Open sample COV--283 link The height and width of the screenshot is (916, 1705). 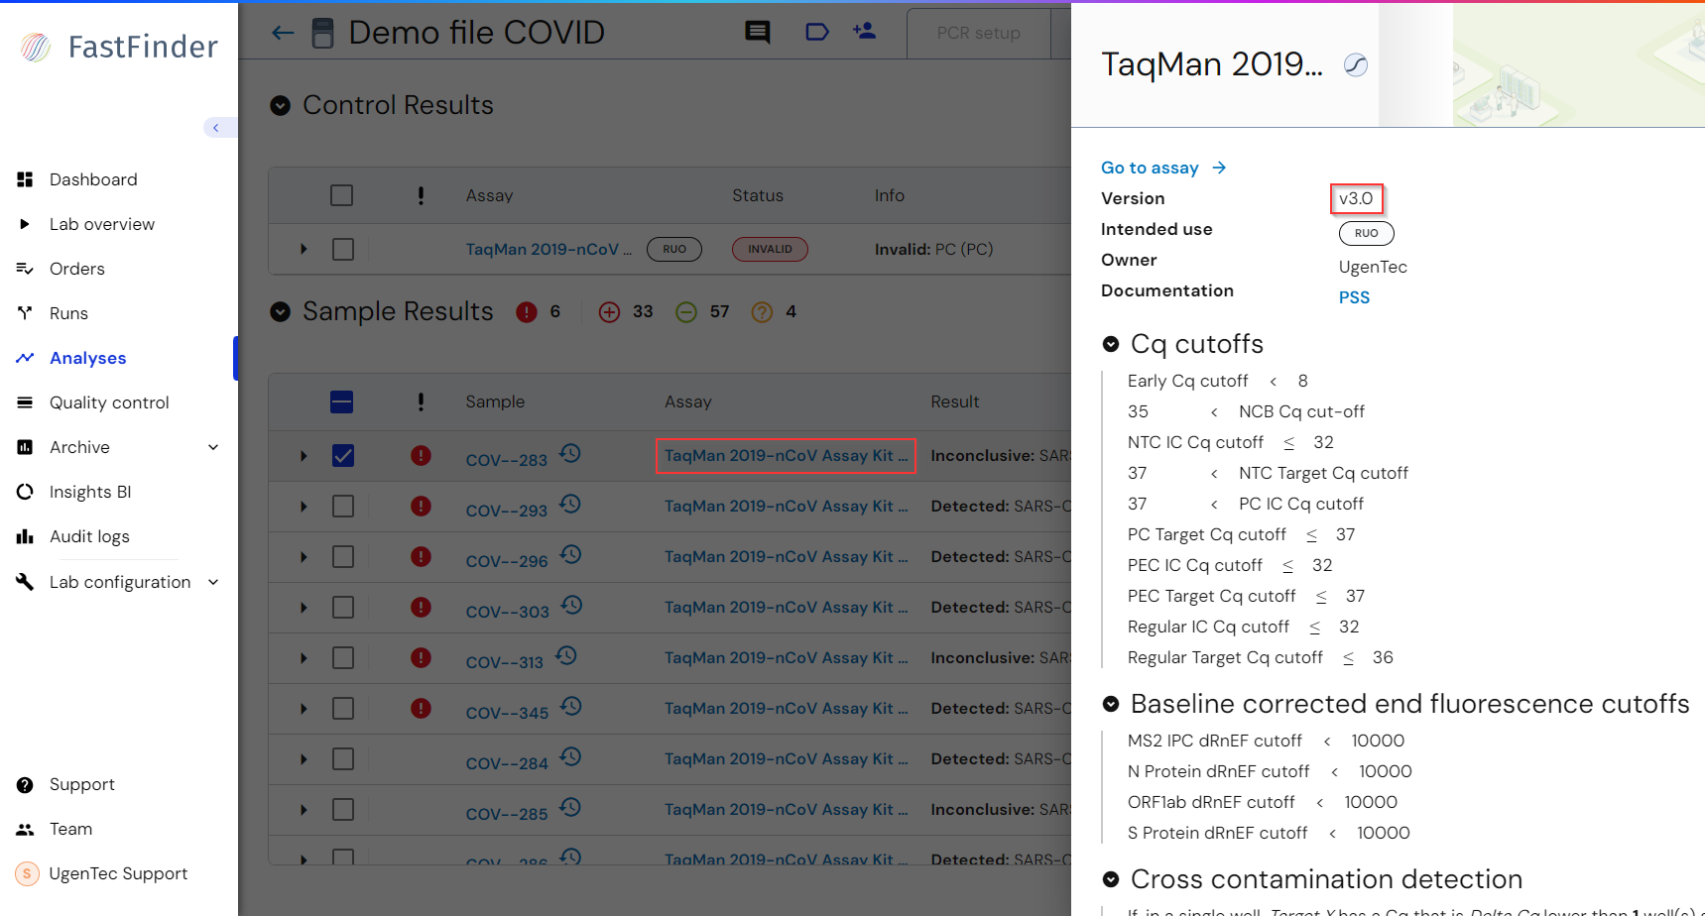[507, 460]
